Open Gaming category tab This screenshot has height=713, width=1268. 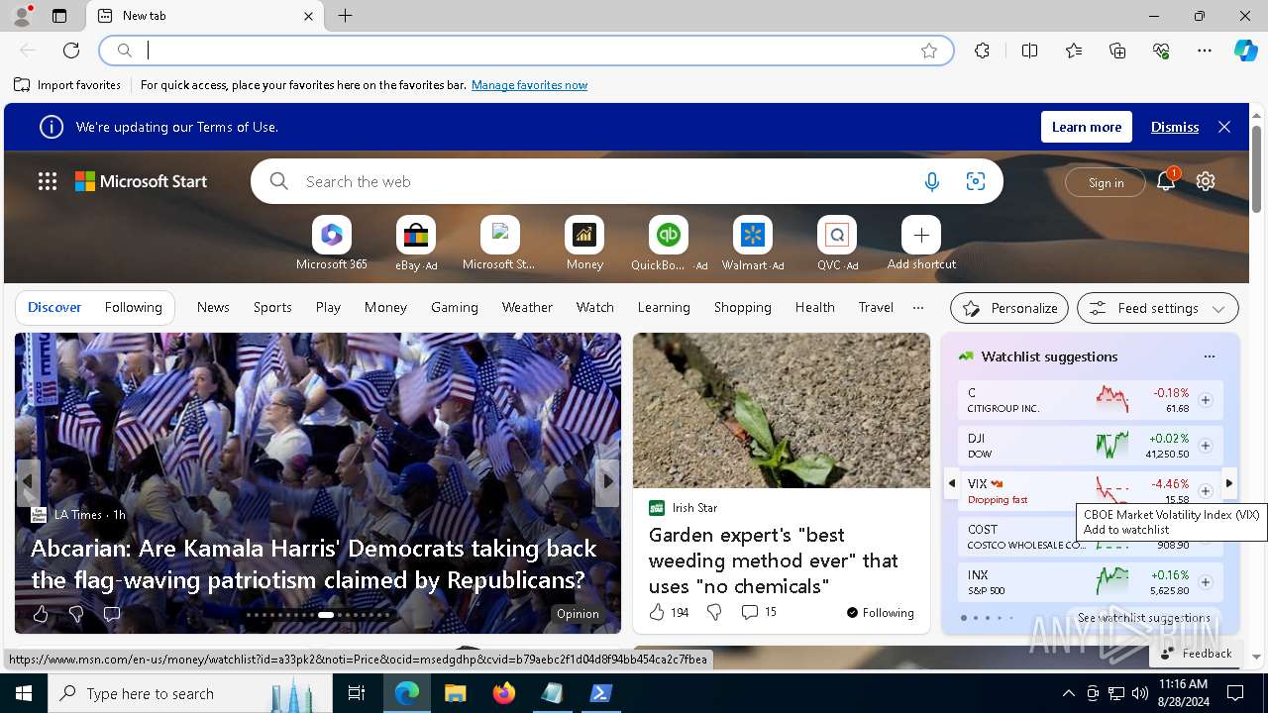[455, 307]
